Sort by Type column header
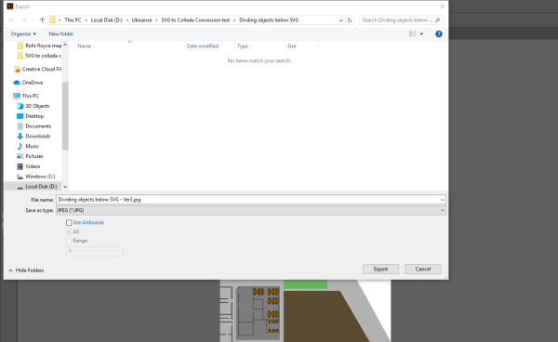558x342 pixels. [x=243, y=46]
